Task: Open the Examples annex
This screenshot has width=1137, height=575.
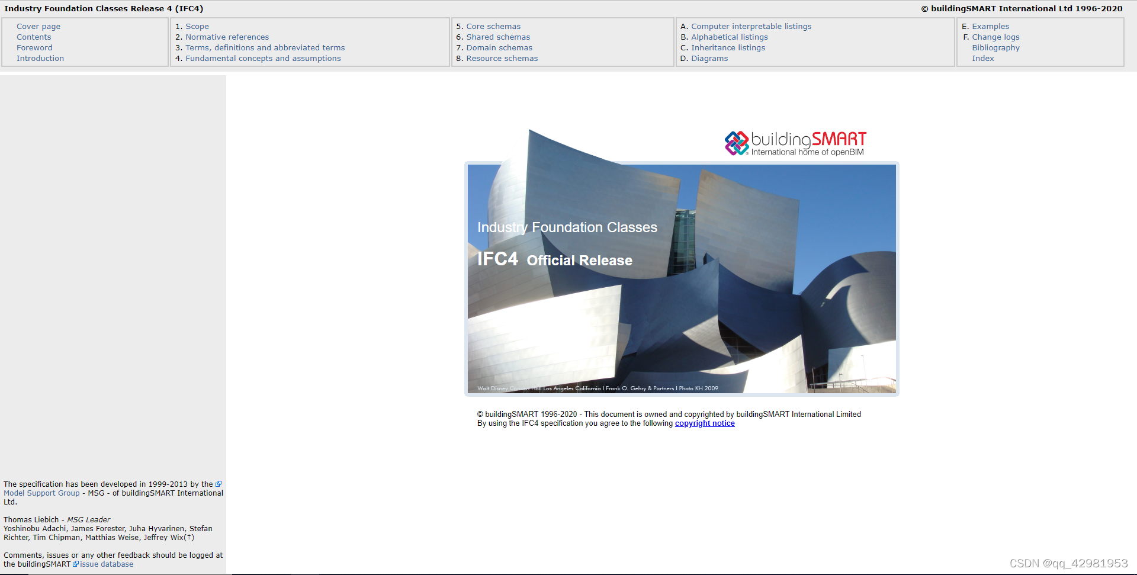Action: tap(990, 27)
